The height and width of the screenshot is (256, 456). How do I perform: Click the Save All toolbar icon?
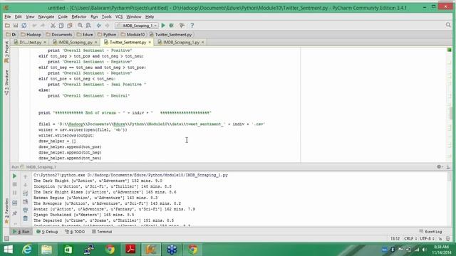click(16, 26)
